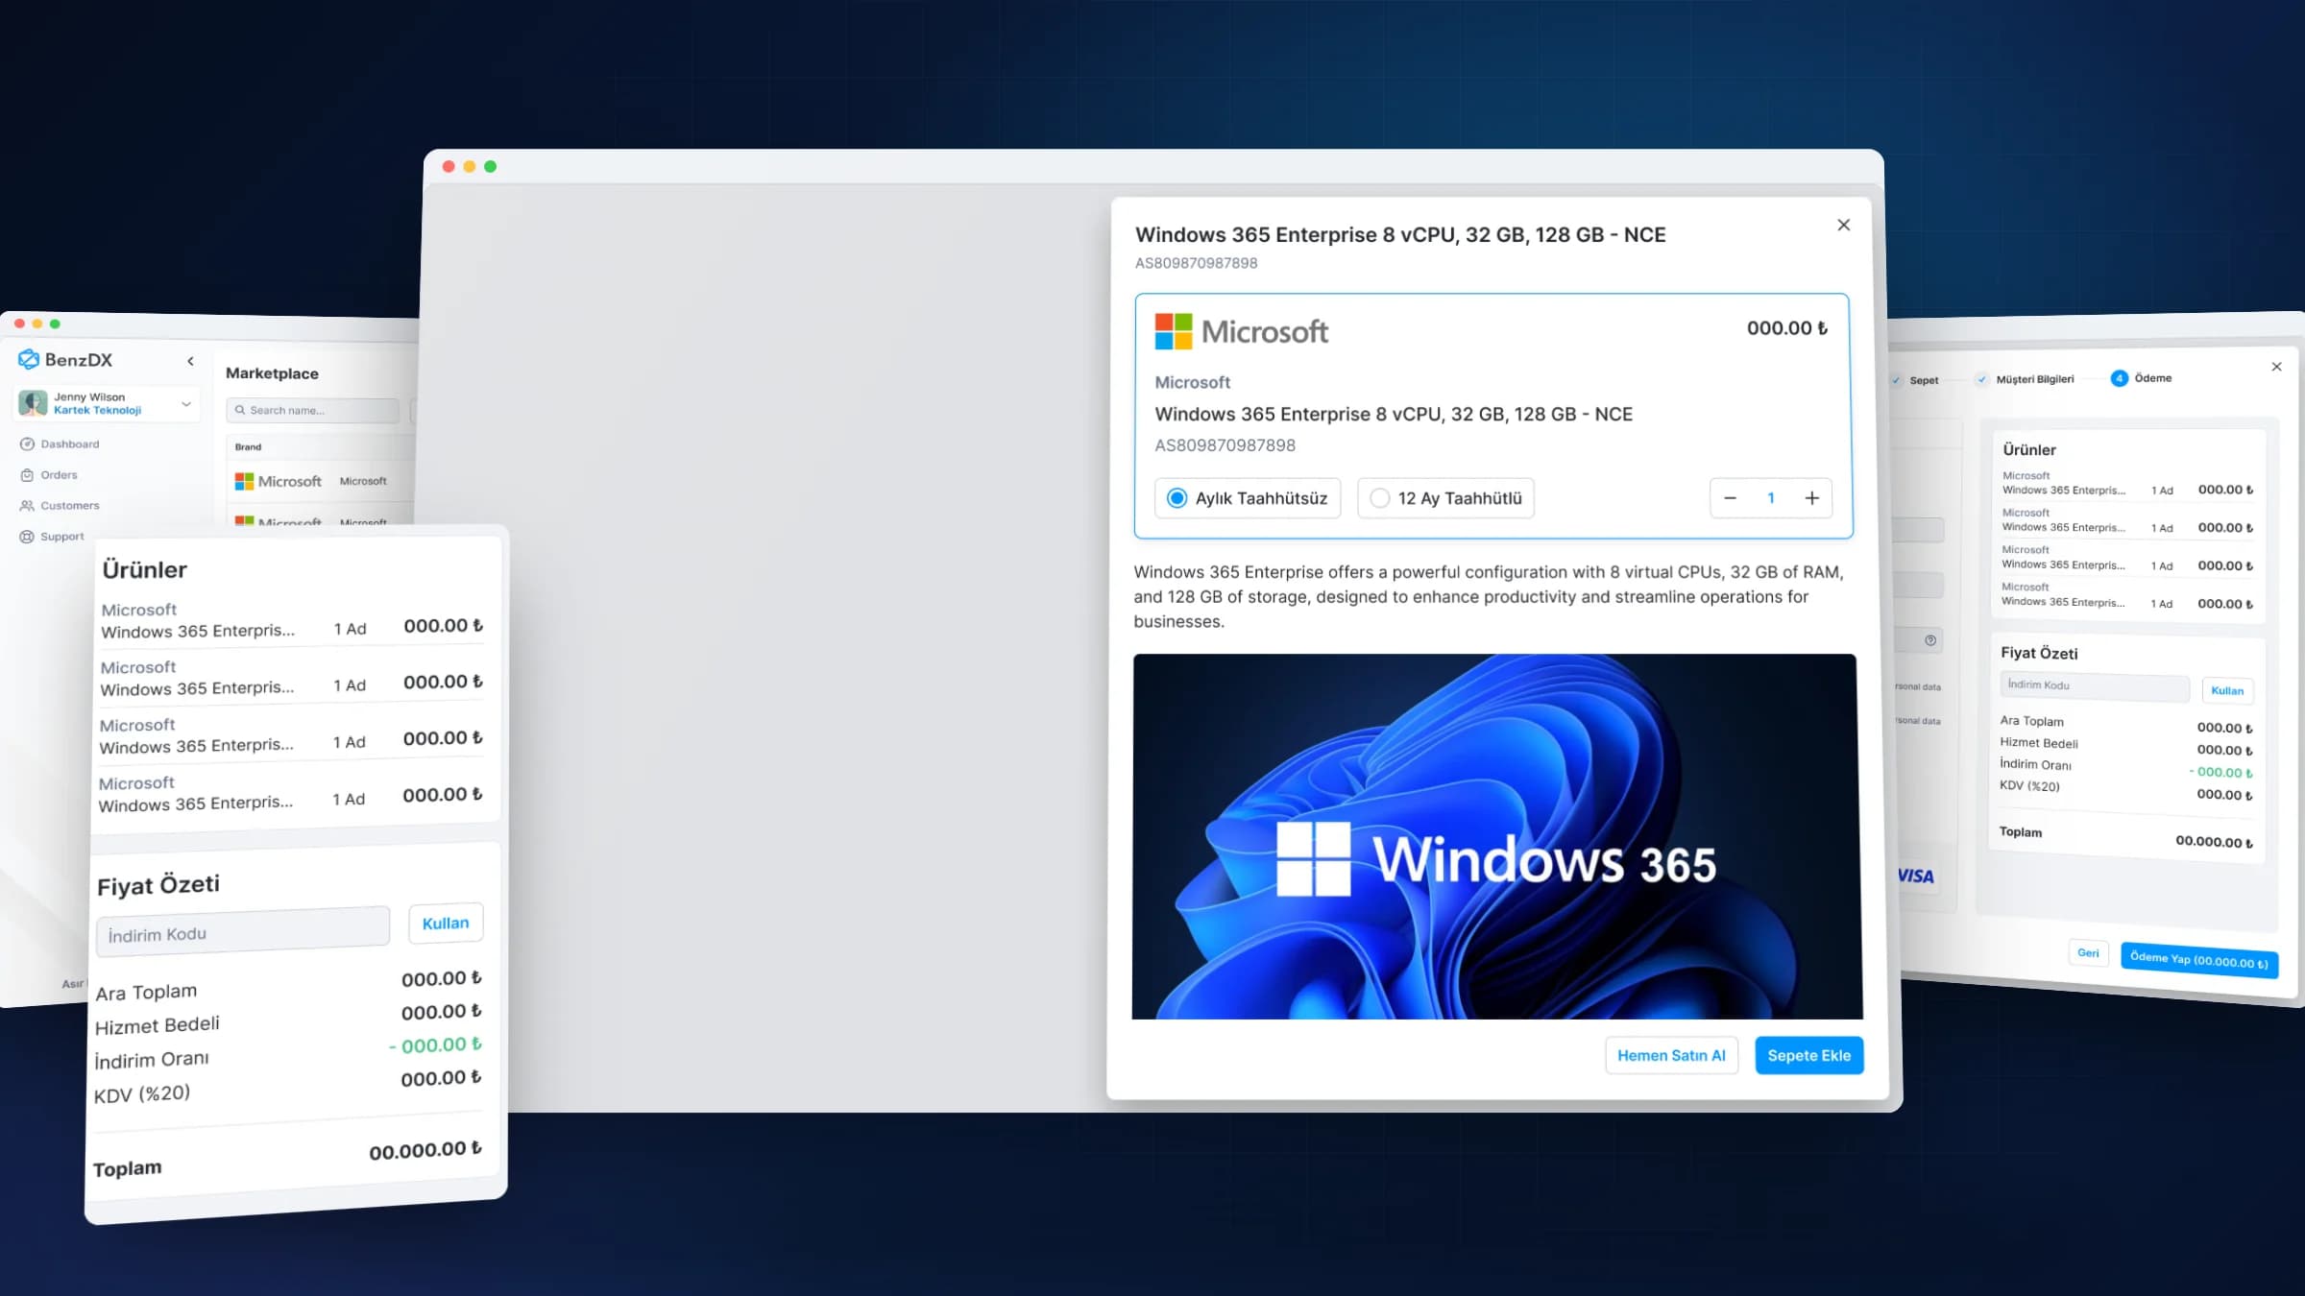
Task: Click the İndirim Kodu field in left cart panel
Action: 243,931
